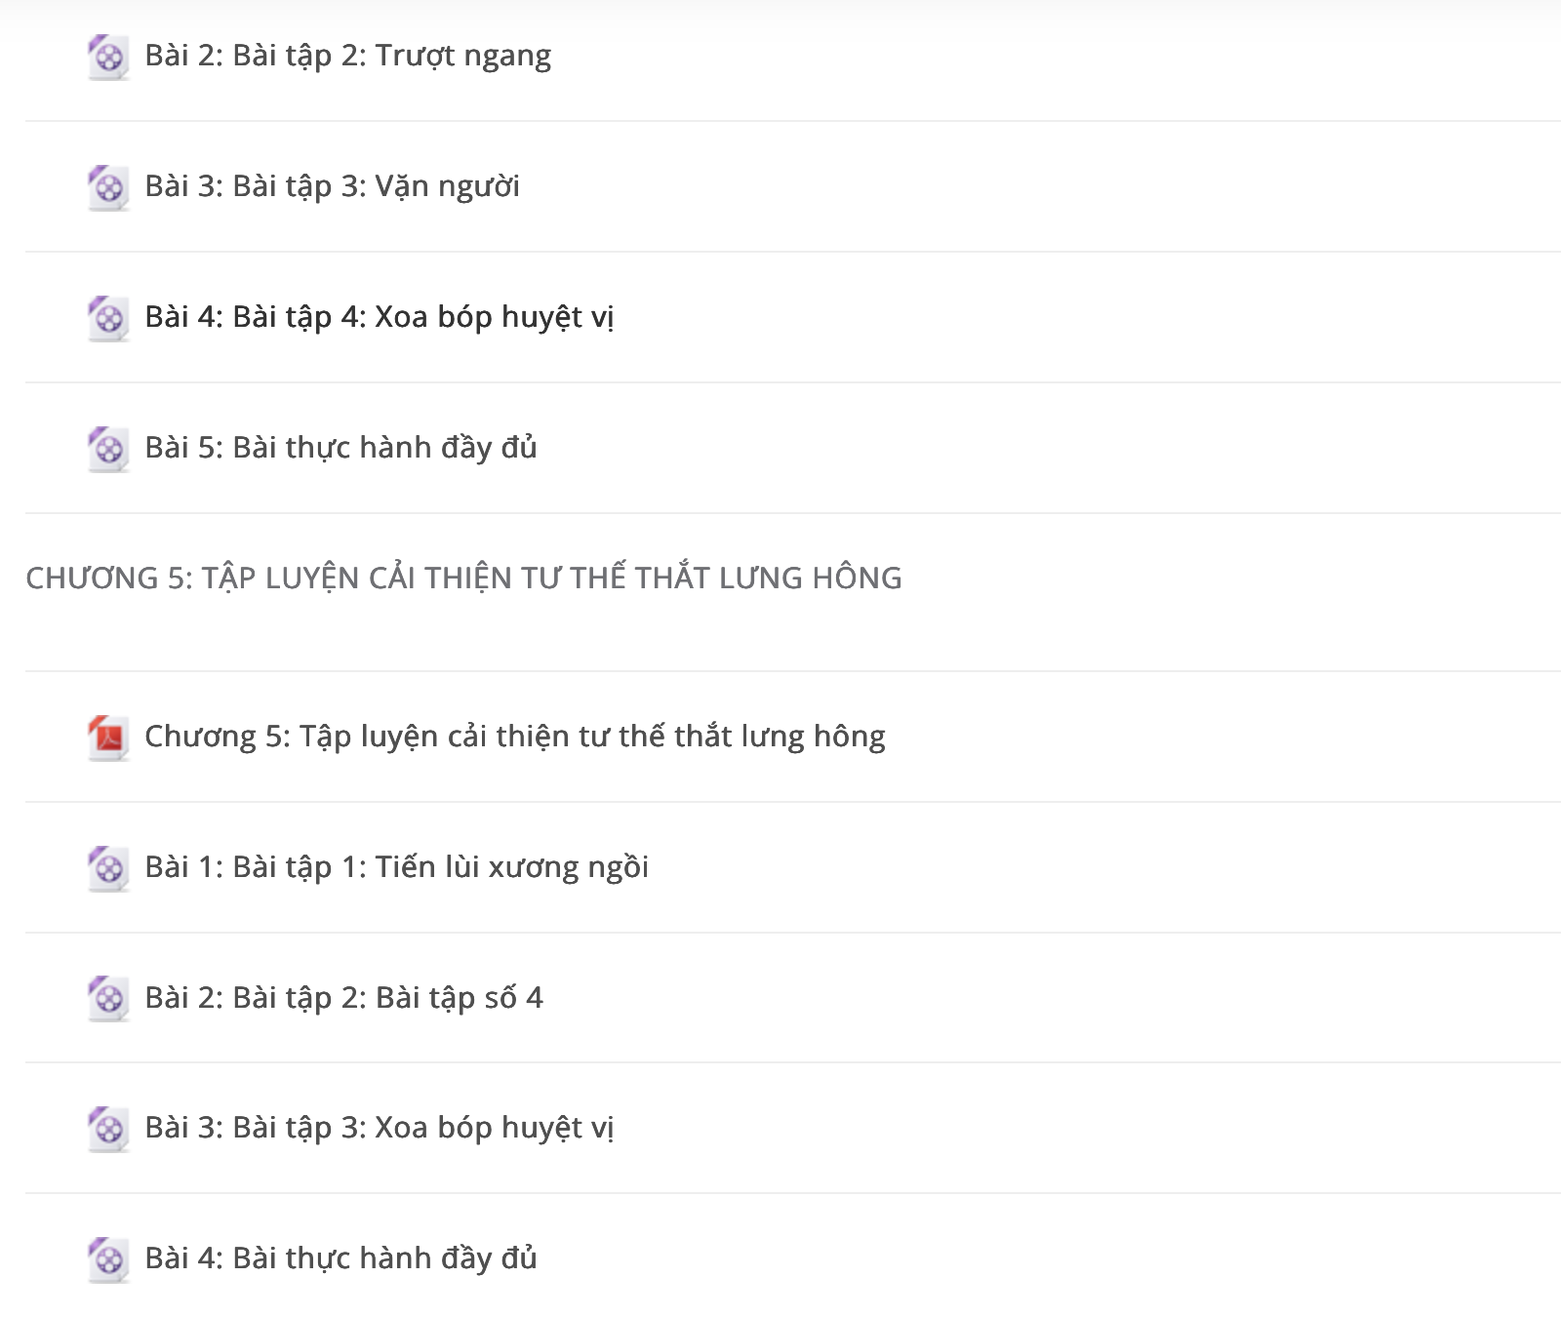Click video icon beside Bài 5: Bài thực hành đầy đủ
This screenshot has width=1561, height=1317.
108,449
